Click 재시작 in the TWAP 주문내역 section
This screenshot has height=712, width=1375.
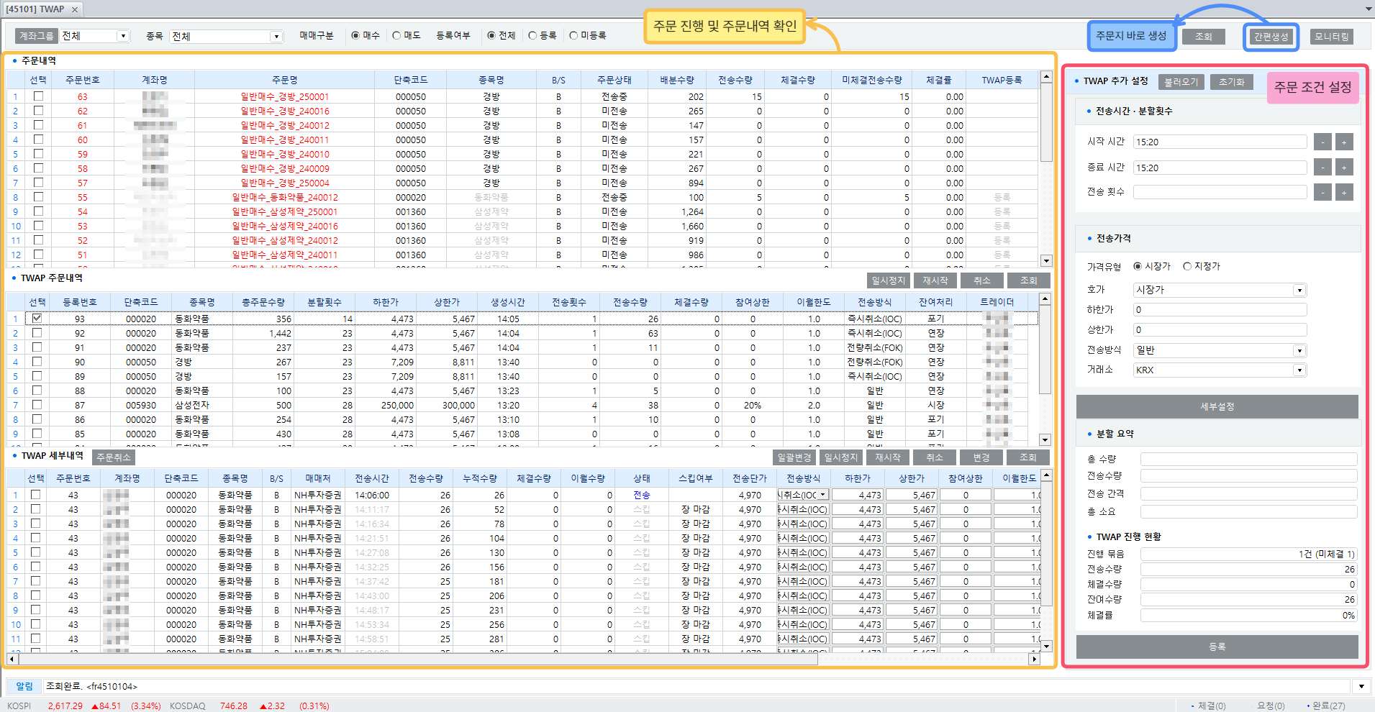[x=935, y=280]
